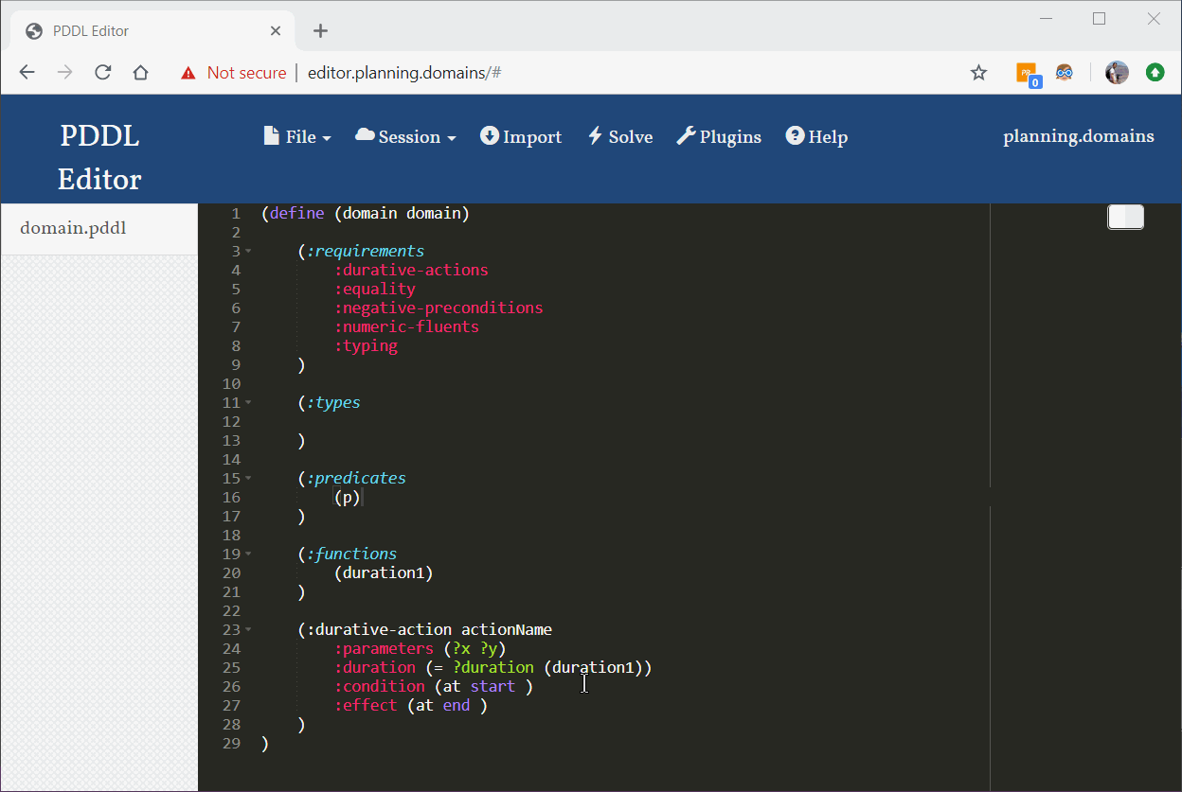Screen dimensions: 1182x792
Task: Click the Solve lightning bolt icon
Action: pyautogui.click(x=596, y=136)
